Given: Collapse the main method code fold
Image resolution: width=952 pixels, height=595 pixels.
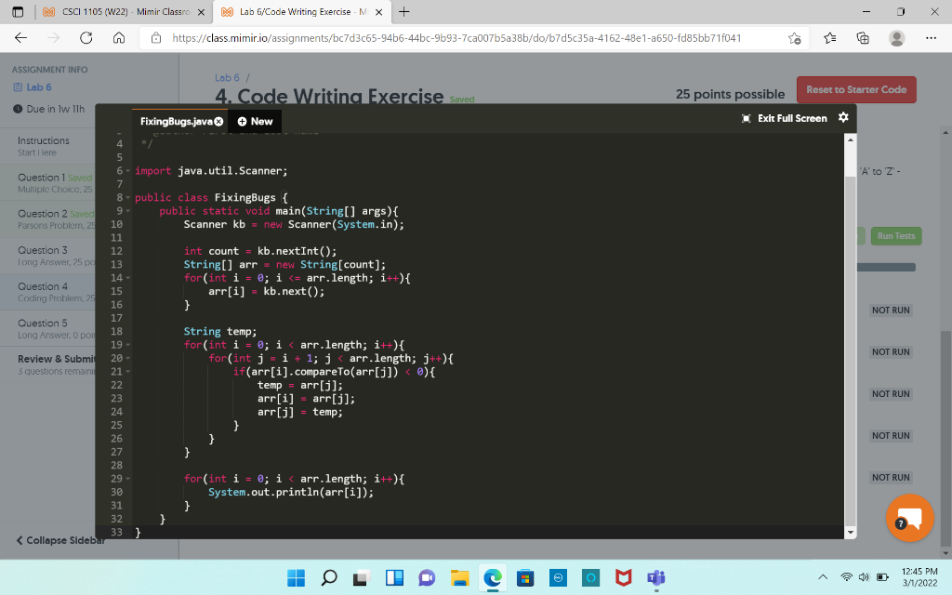Looking at the screenshot, I should click(x=126, y=211).
